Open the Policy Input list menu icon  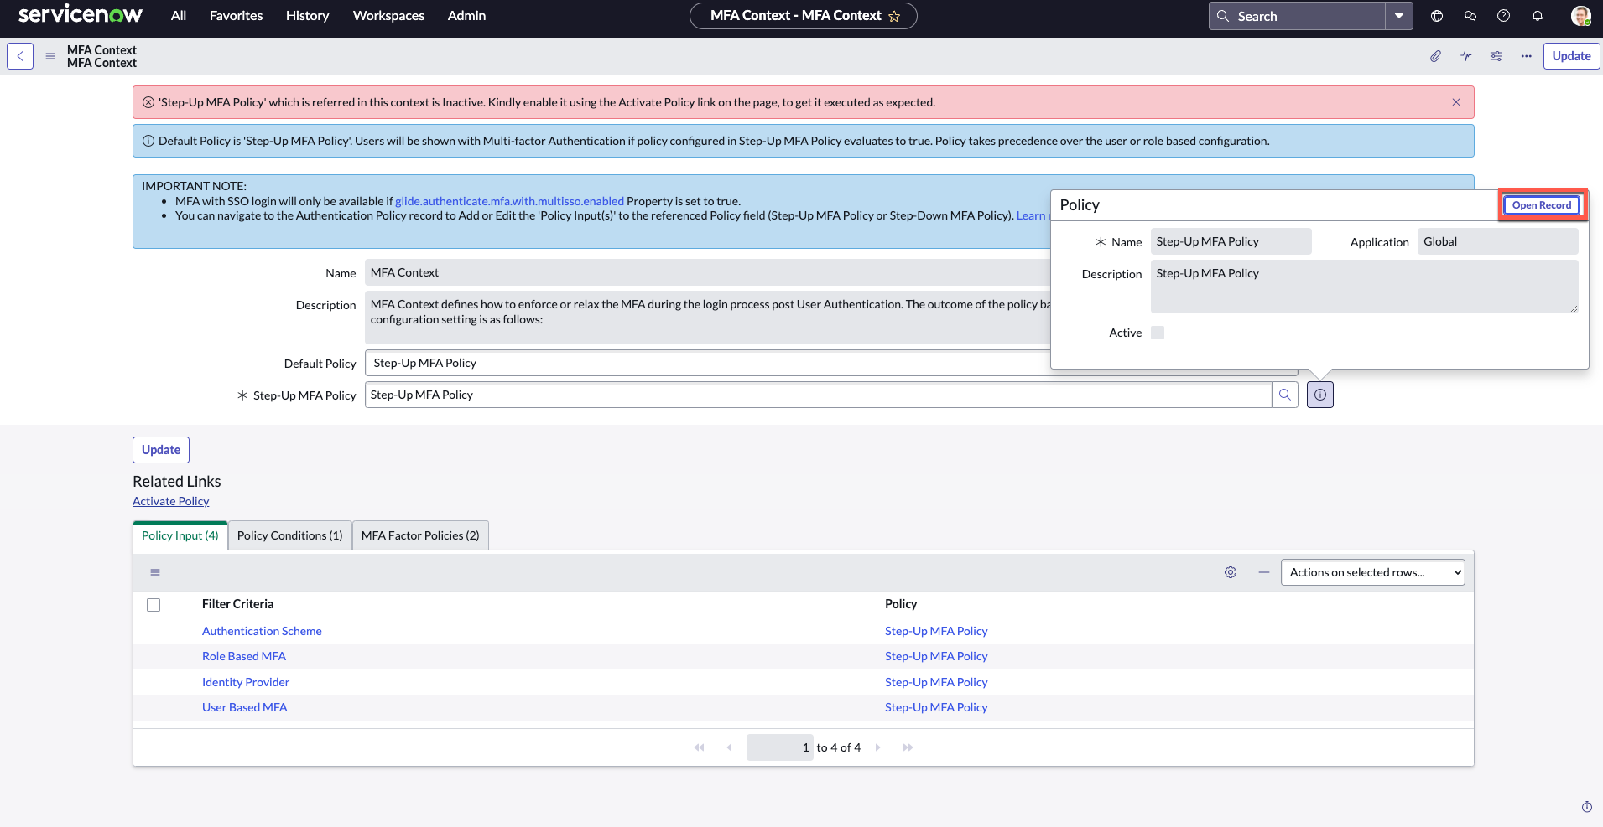click(155, 572)
